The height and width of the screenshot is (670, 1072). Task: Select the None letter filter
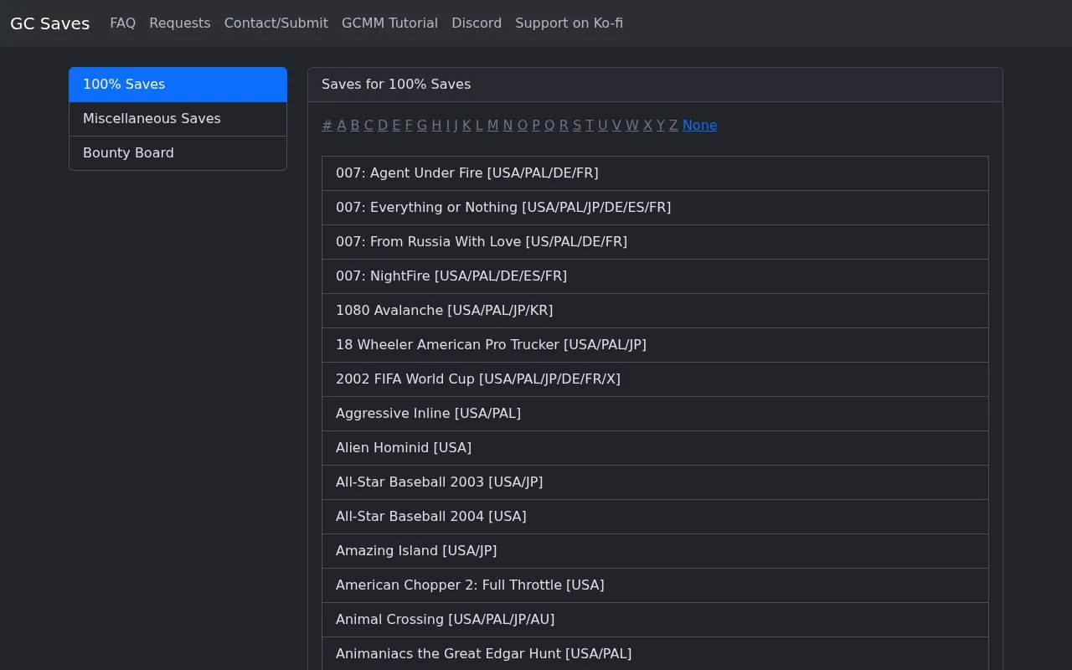[x=699, y=126]
